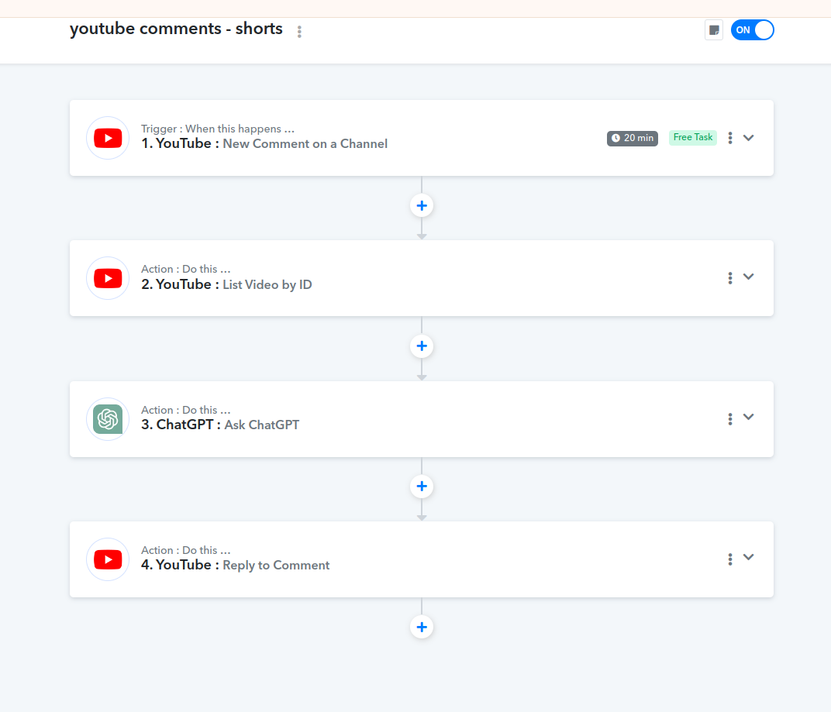The image size is (831, 712).
Task: Click the workflow title youtube comments - shorts
Action: pos(176,29)
